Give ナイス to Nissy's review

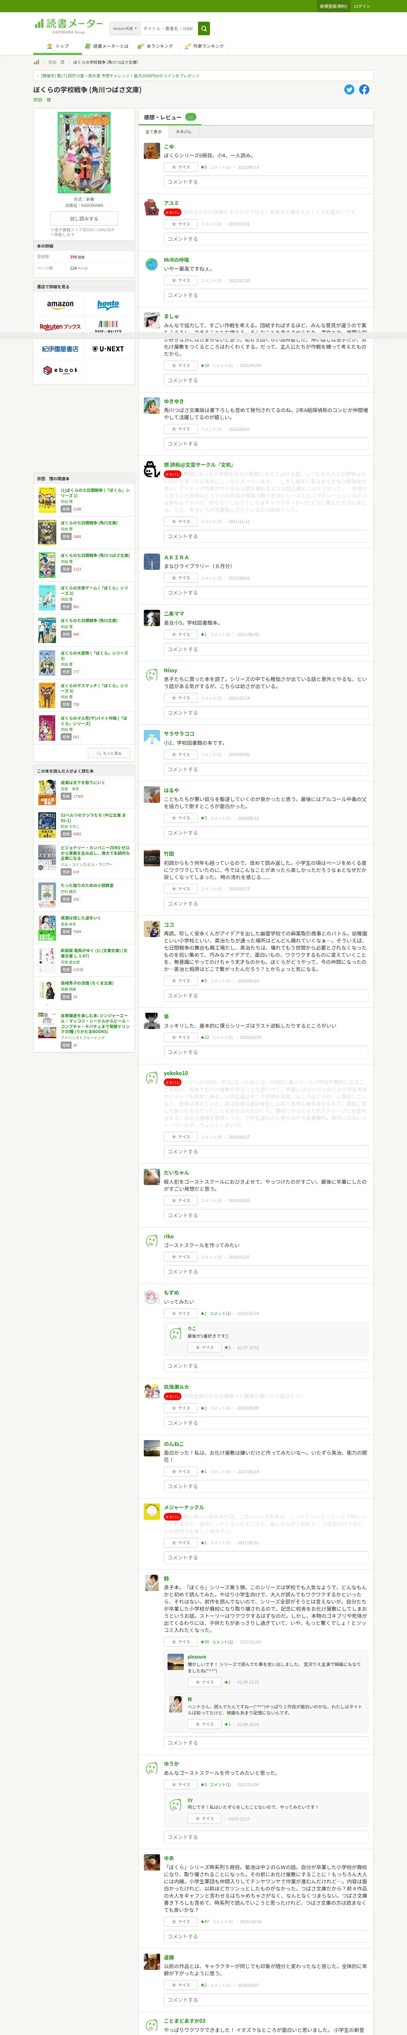click(181, 698)
